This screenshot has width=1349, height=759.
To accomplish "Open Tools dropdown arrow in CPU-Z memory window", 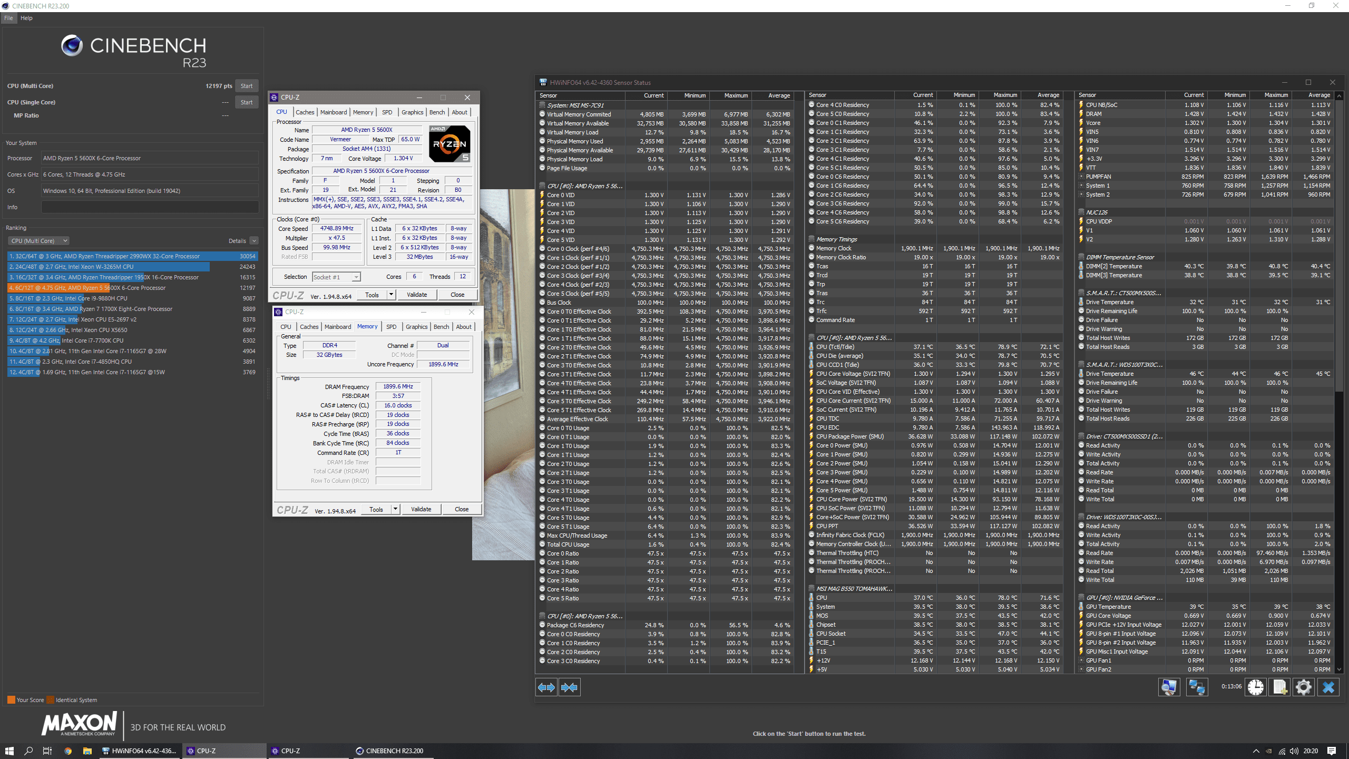I will coord(395,509).
